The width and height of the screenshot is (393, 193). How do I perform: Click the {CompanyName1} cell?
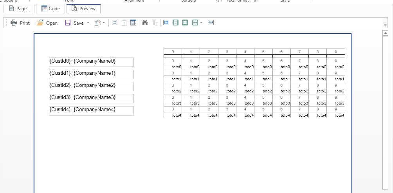pos(103,74)
